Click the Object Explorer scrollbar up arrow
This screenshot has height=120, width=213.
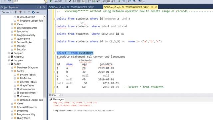click(45, 17)
